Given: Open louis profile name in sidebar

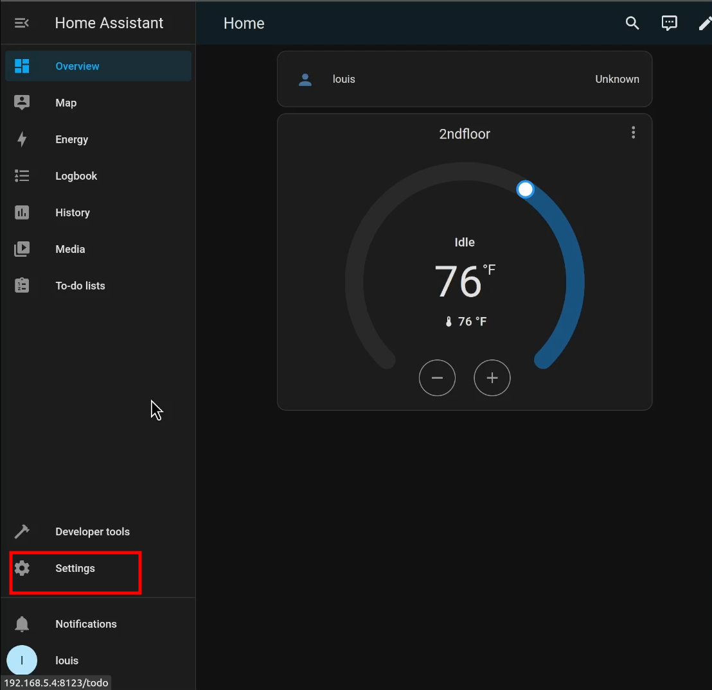Looking at the screenshot, I should point(67,660).
